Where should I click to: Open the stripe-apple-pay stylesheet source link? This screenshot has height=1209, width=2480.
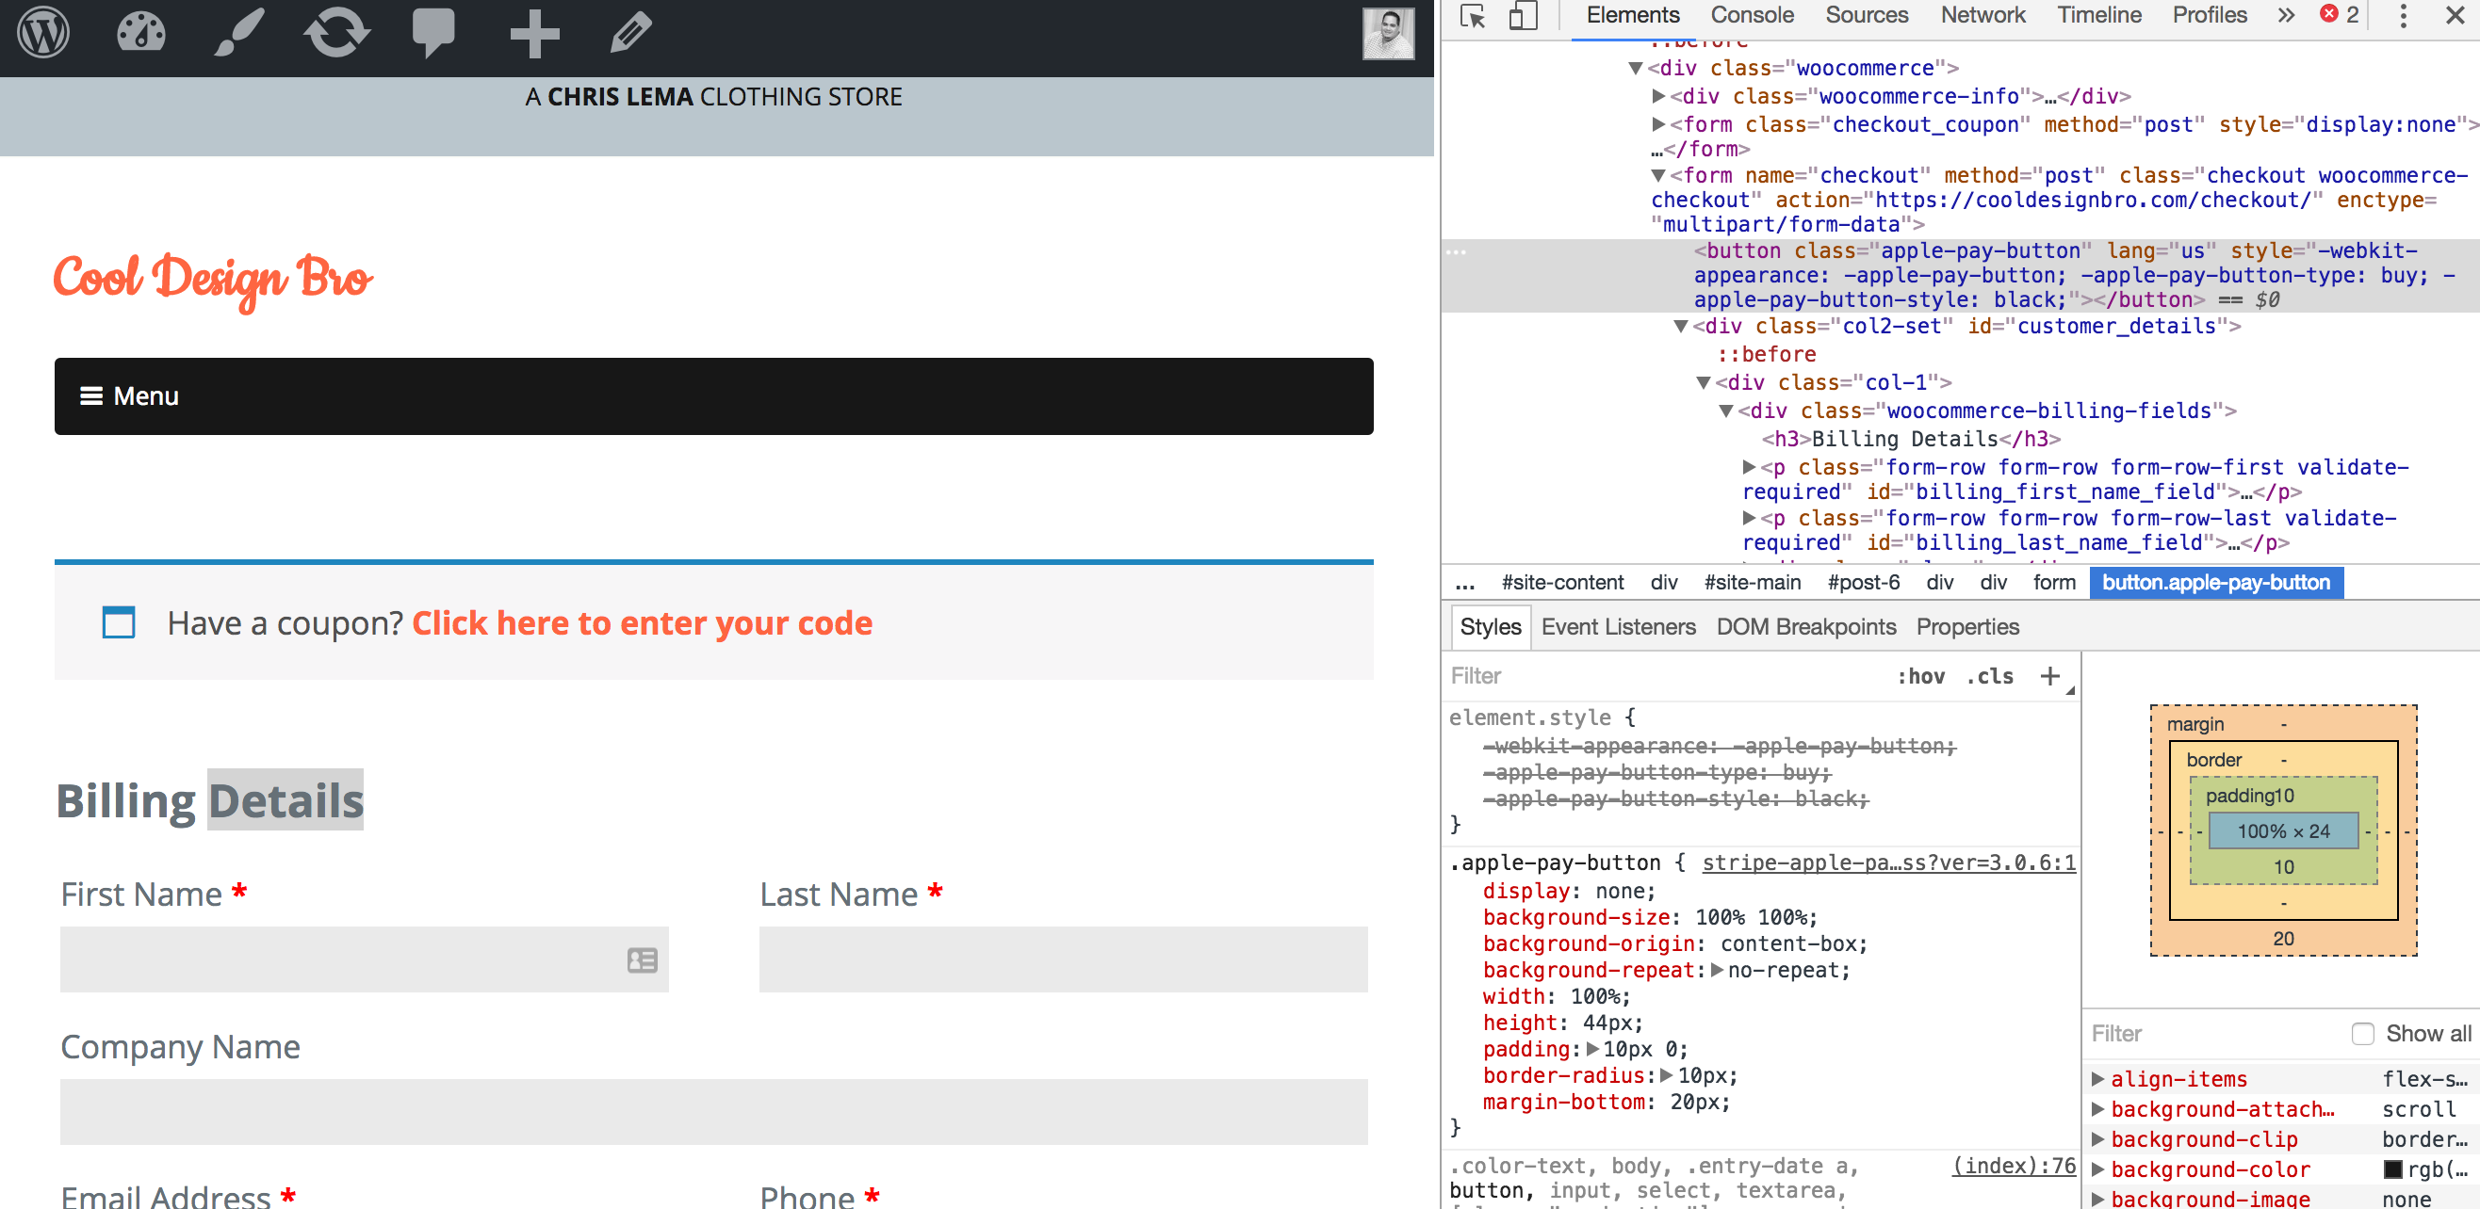click(1888, 862)
